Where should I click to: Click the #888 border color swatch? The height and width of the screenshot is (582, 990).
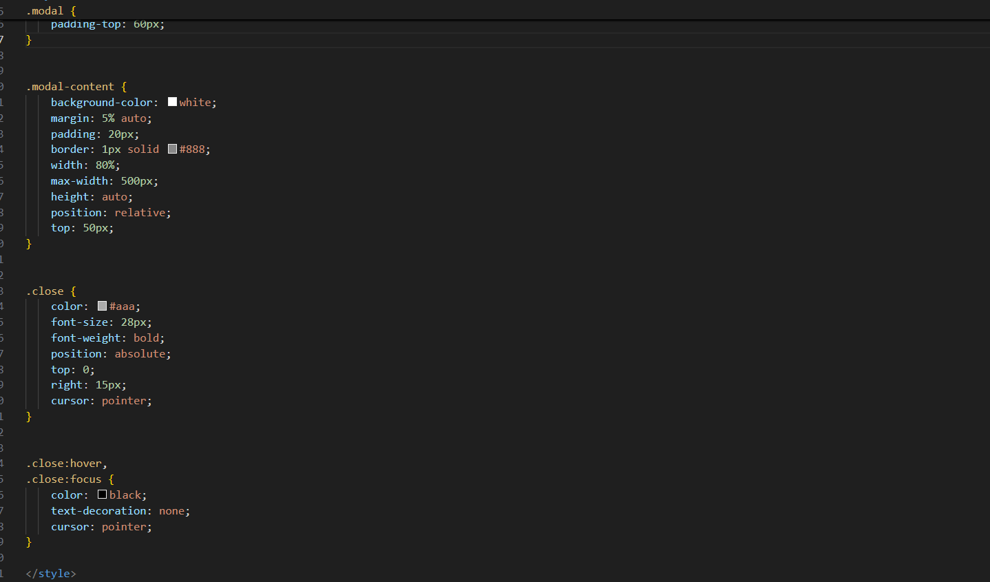click(x=172, y=149)
